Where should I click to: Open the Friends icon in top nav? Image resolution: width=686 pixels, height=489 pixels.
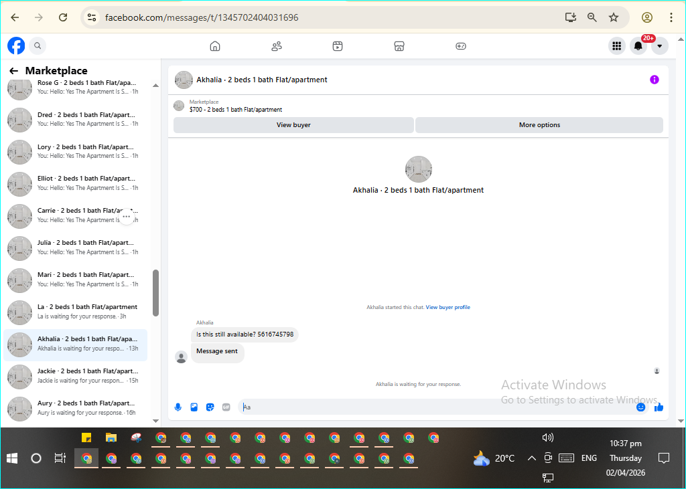click(x=277, y=46)
